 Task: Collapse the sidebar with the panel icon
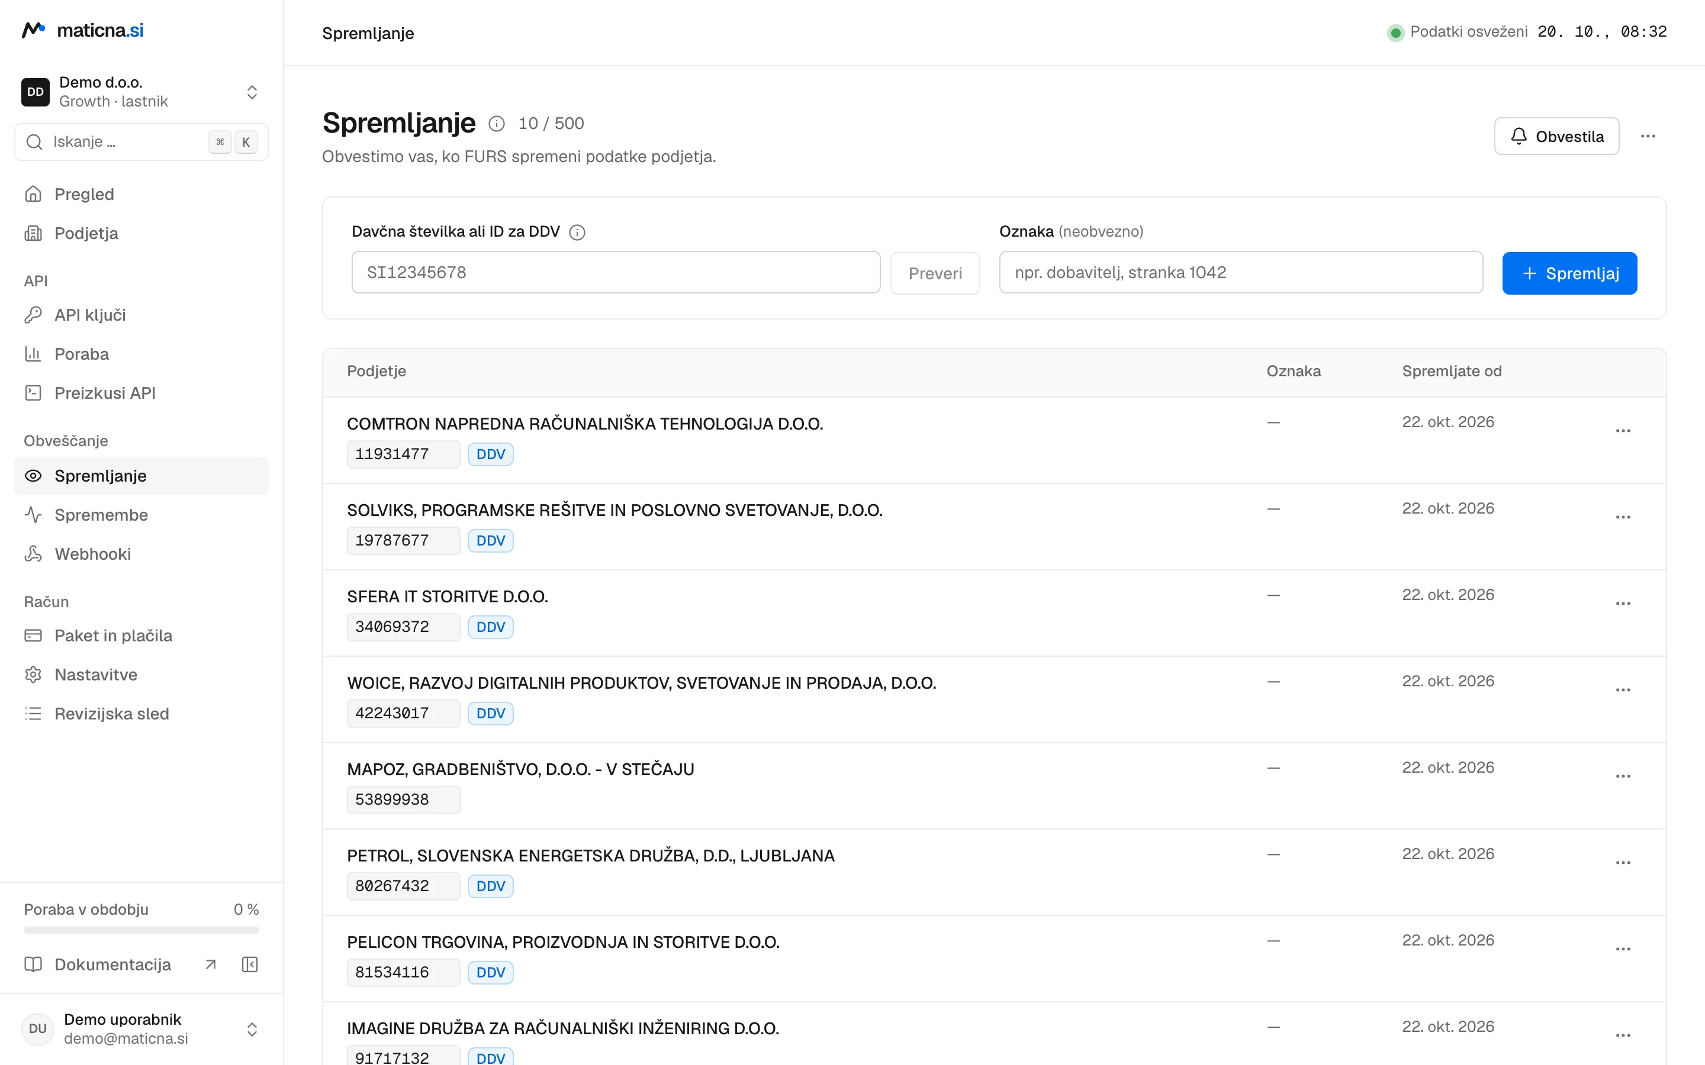point(250,964)
